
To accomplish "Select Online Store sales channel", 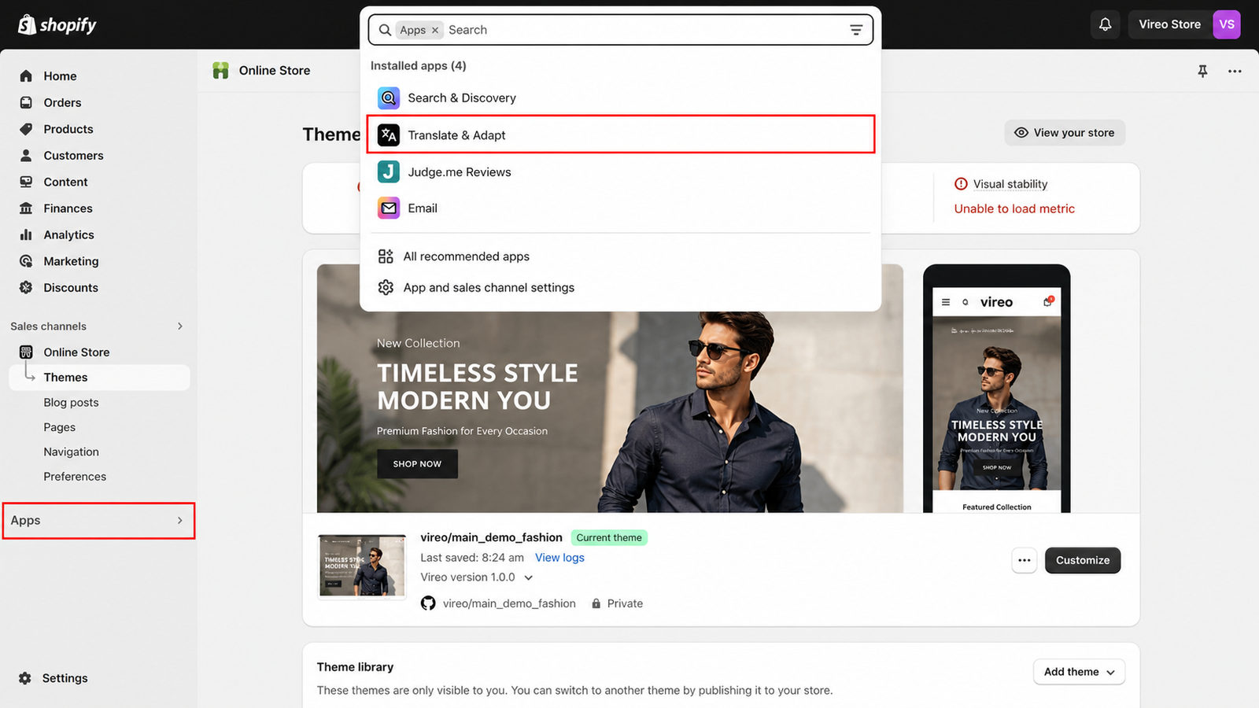I will pyautogui.click(x=99, y=352).
